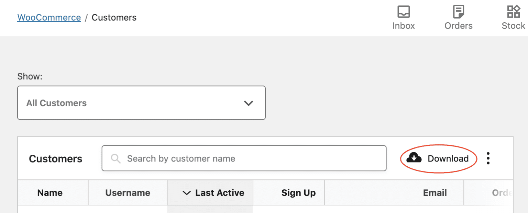Open the Stock panel icon
The image size is (528, 213).
(514, 11)
